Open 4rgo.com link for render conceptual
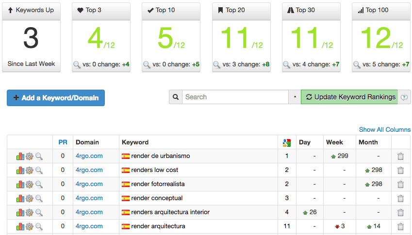This screenshot has height=235, width=412. tap(89, 198)
